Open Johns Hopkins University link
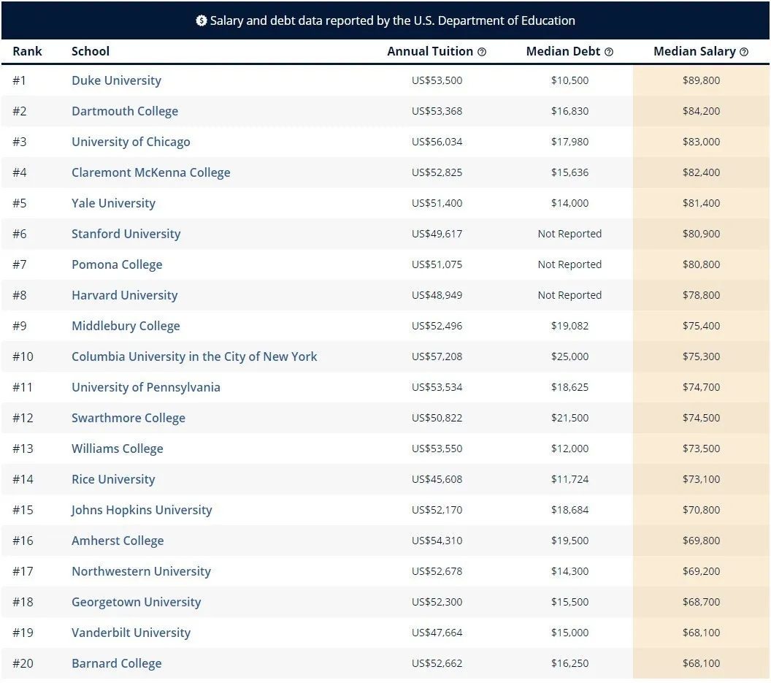Screen dimensions: 771x683 point(142,510)
